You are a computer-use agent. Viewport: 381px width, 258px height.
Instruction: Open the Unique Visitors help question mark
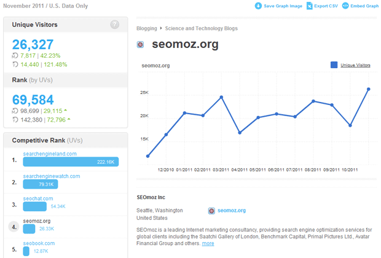pyautogui.click(x=114, y=25)
